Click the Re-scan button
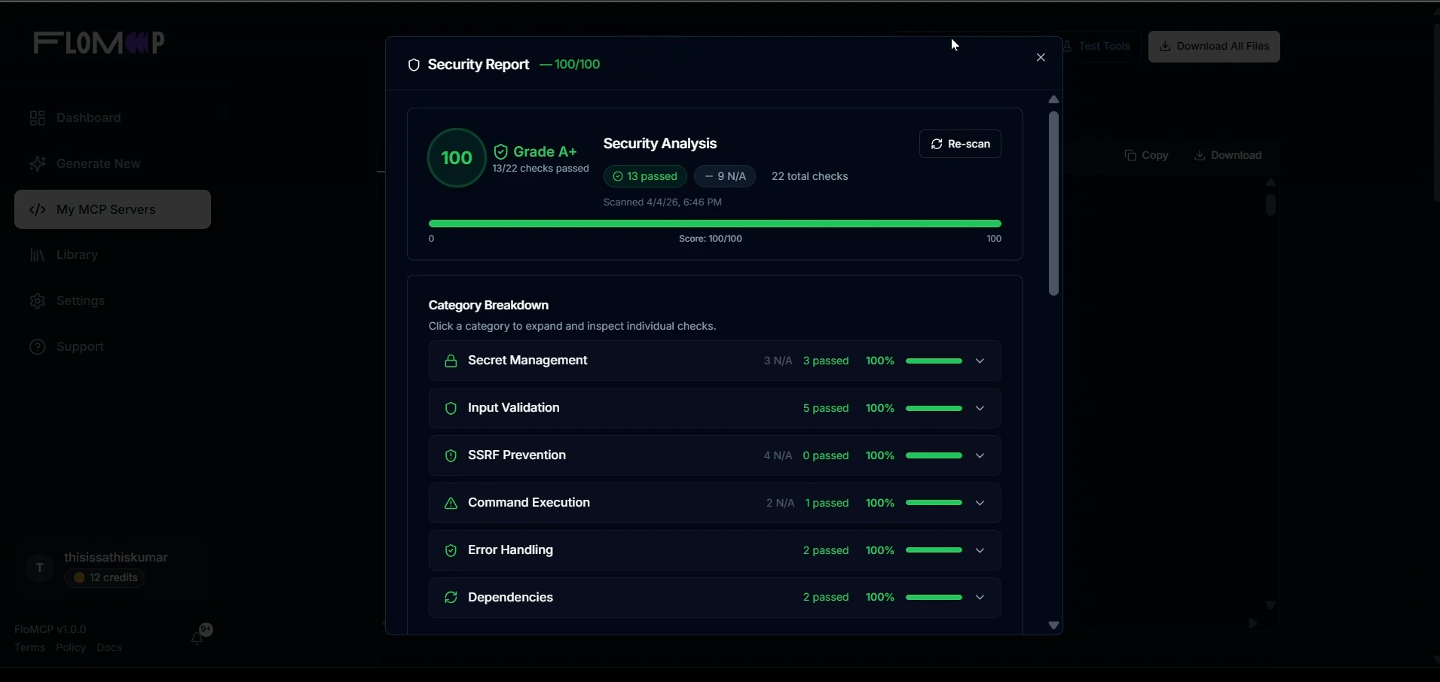Image resolution: width=1440 pixels, height=682 pixels. point(960,144)
